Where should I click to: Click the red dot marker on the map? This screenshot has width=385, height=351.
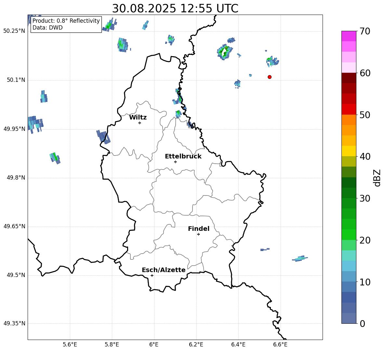(x=270, y=77)
